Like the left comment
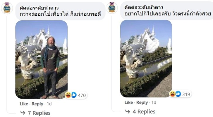The width and height of the screenshot is (213, 117). point(24,104)
